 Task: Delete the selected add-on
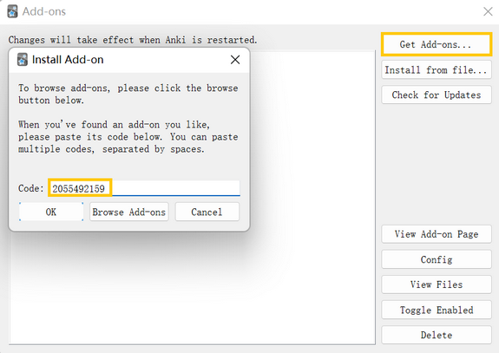coord(437,335)
